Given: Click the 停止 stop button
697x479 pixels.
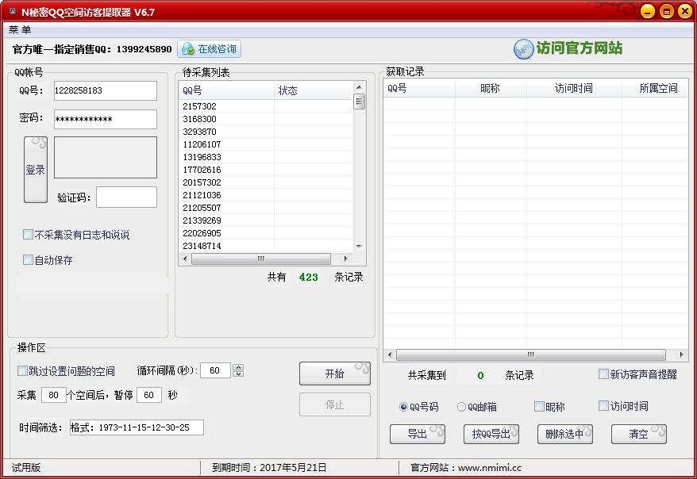Looking at the screenshot, I should [x=335, y=404].
